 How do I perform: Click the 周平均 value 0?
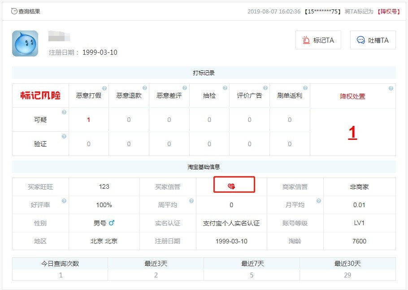point(231,205)
